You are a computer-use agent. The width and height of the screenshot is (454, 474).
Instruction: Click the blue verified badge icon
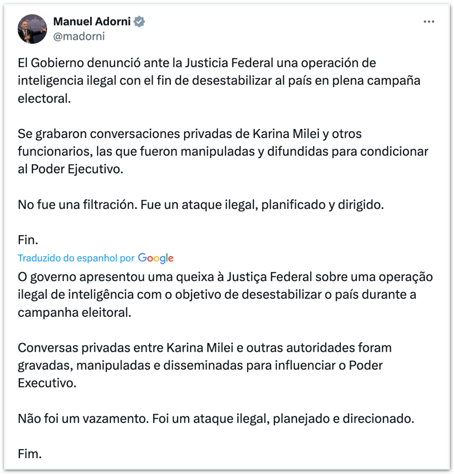pos(139,22)
